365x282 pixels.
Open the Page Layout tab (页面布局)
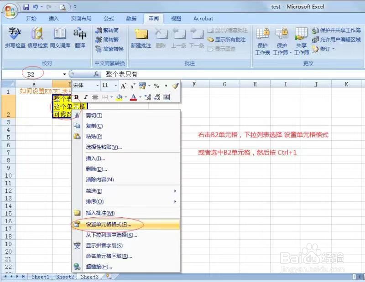(x=81, y=18)
